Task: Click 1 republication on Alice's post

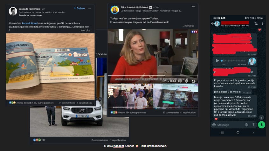Action: pos(188,113)
